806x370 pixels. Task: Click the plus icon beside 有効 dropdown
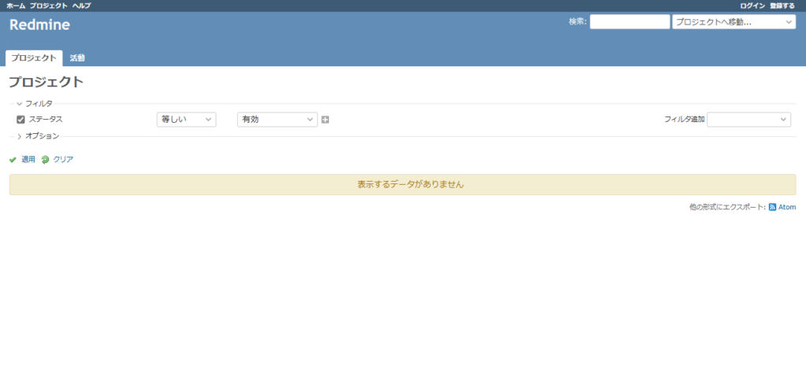click(325, 120)
